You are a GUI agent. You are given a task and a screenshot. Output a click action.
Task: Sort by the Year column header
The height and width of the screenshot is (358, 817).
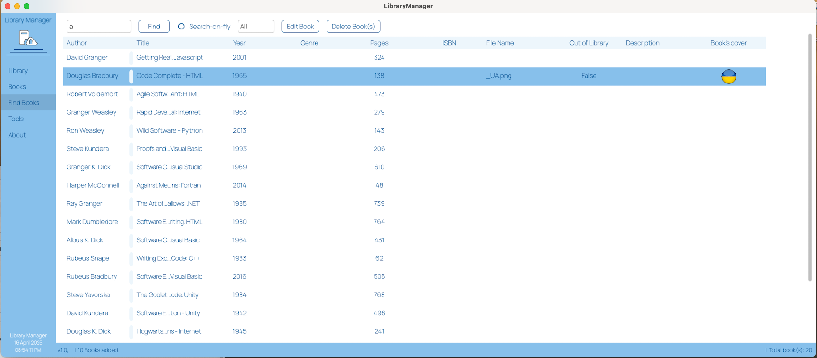[x=240, y=43]
